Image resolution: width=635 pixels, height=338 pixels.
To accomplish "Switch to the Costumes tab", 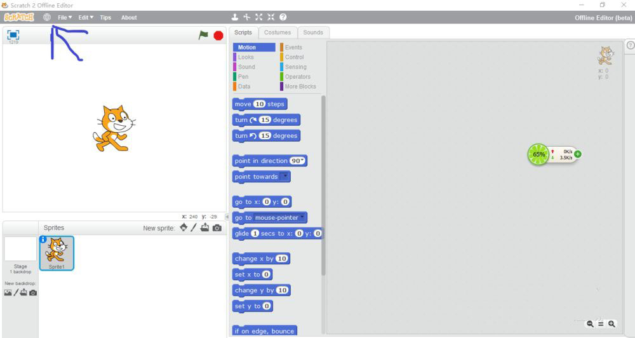I will point(277,32).
